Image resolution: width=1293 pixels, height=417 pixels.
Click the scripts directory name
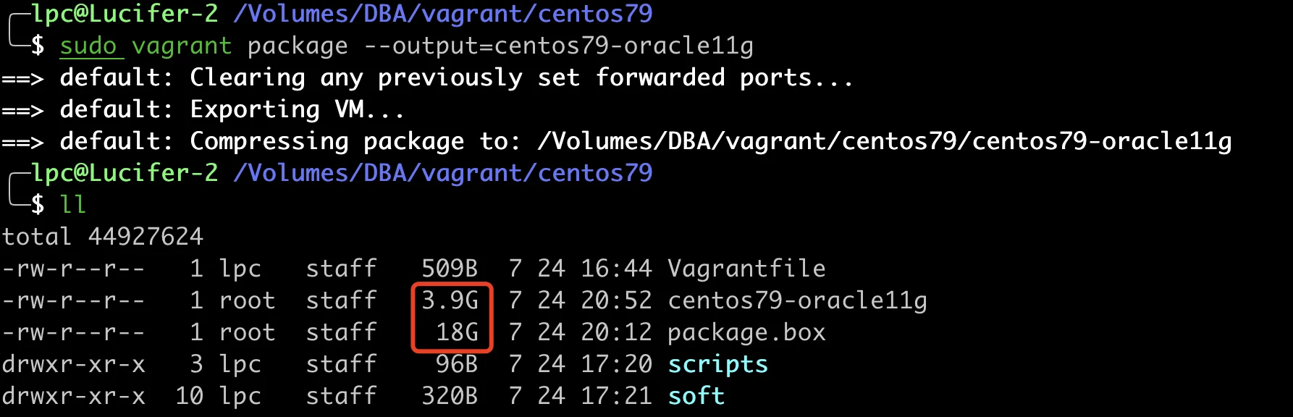[717, 364]
